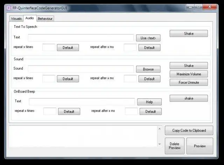Viewport: 224px width, 165px height.
Task: Click the code output text area
Action: 83,136
